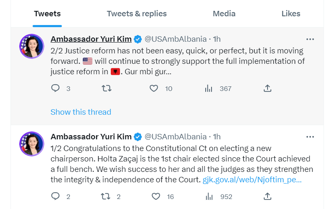
Task: Share the Constitutional Court congratulations tweet
Action: [268, 196]
